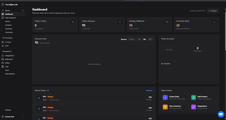Click the order #59 clipboard icon

point(39,98)
